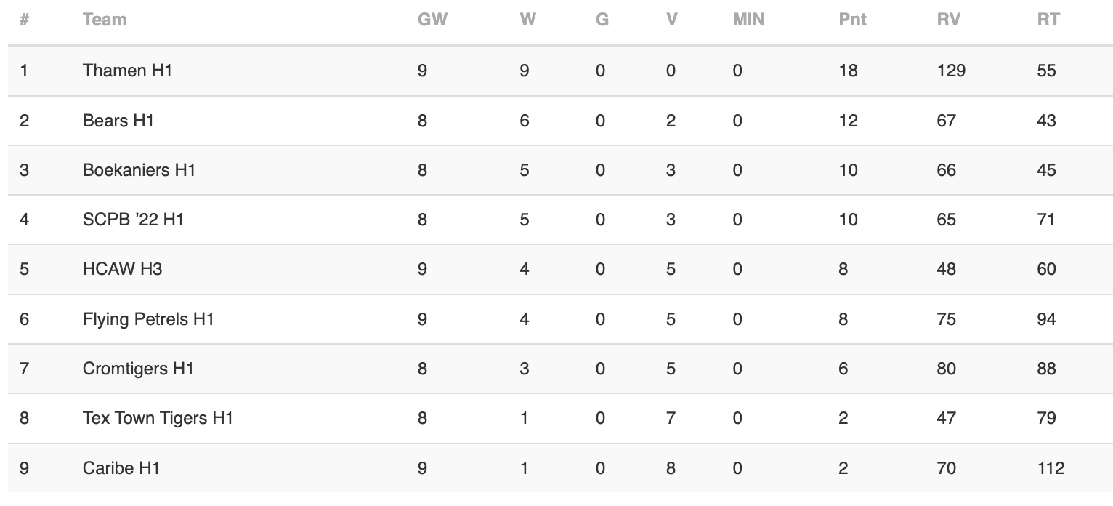1113x506 pixels.
Task: Select the MIN column header
Action: 748,20
